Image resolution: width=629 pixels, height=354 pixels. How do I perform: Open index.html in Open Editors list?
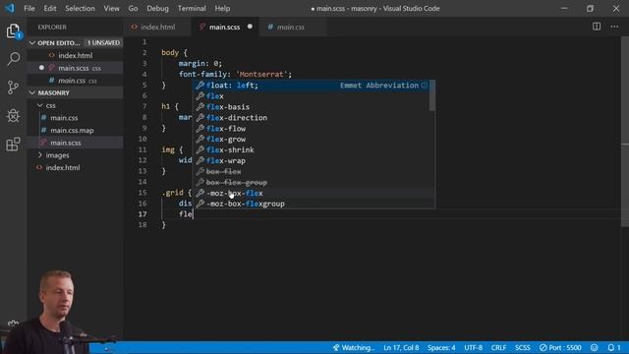click(x=75, y=55)
